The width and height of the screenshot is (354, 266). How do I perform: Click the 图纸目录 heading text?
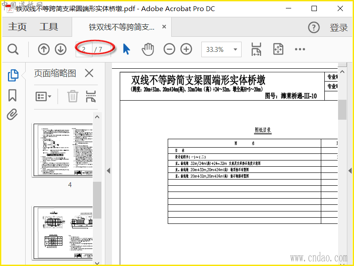[263, 130]
